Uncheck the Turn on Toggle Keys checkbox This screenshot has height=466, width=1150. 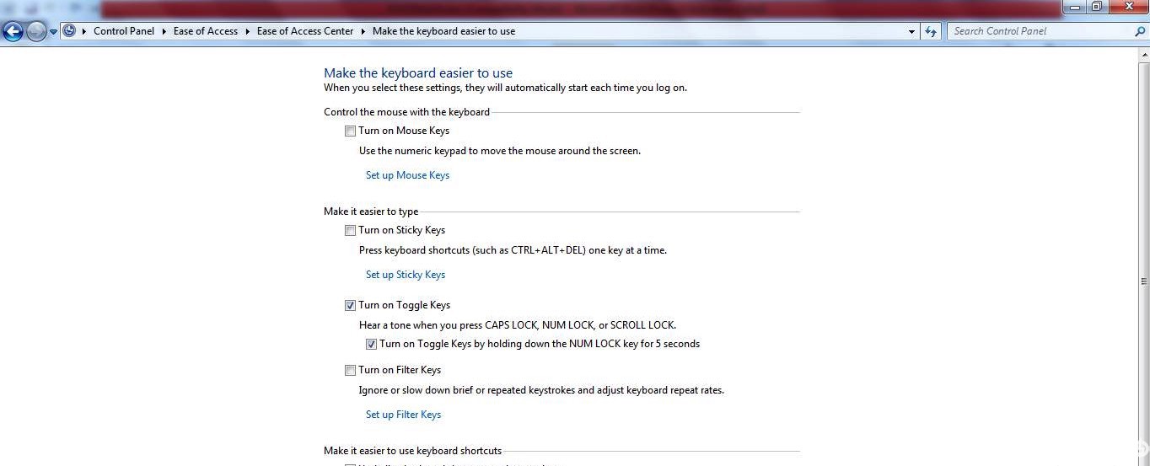pyautogui.click(x=350, y=305)
